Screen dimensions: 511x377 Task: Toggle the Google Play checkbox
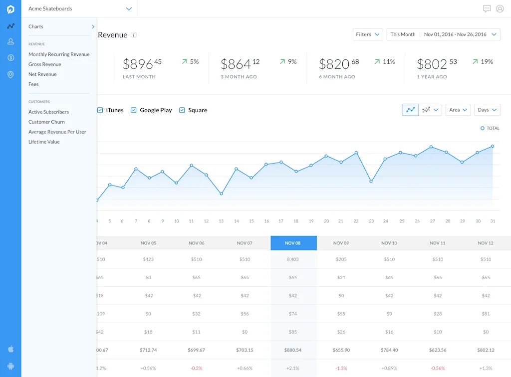click(133, 110)
